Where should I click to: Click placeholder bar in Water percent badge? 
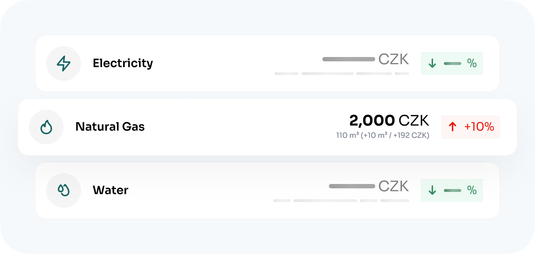click(452, 190)
